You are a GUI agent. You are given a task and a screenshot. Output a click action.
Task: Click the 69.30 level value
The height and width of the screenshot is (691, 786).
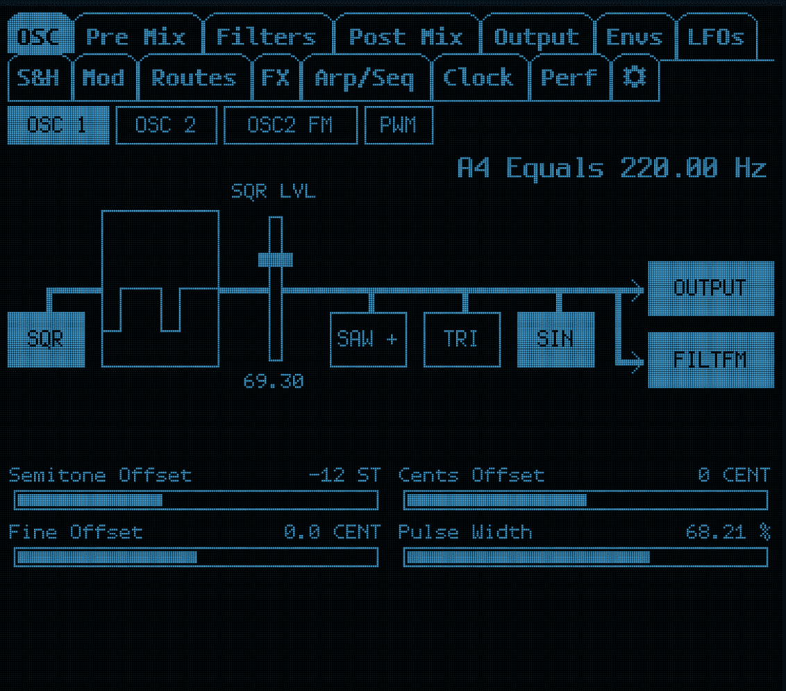274,382
